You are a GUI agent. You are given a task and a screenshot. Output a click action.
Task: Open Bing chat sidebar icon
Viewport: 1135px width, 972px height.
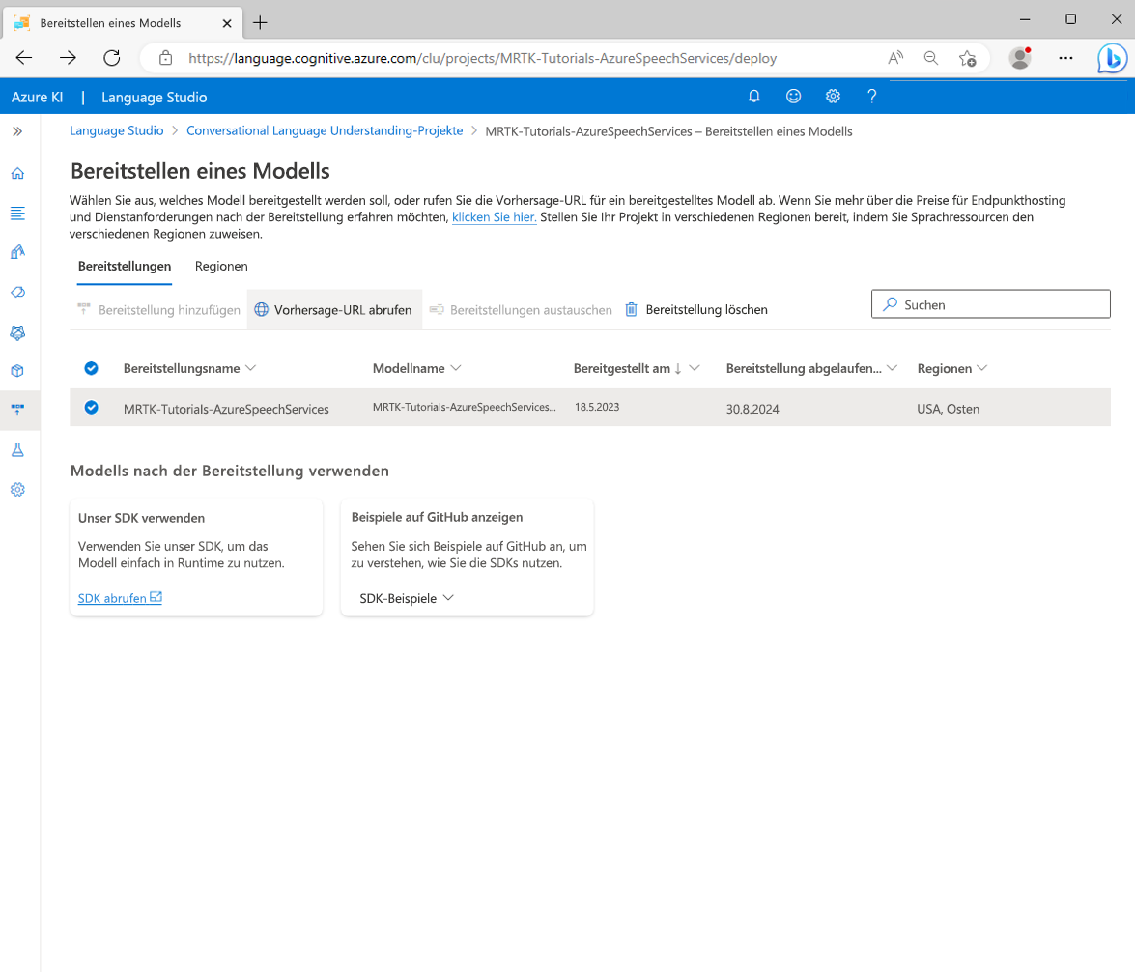[1112, 58]
